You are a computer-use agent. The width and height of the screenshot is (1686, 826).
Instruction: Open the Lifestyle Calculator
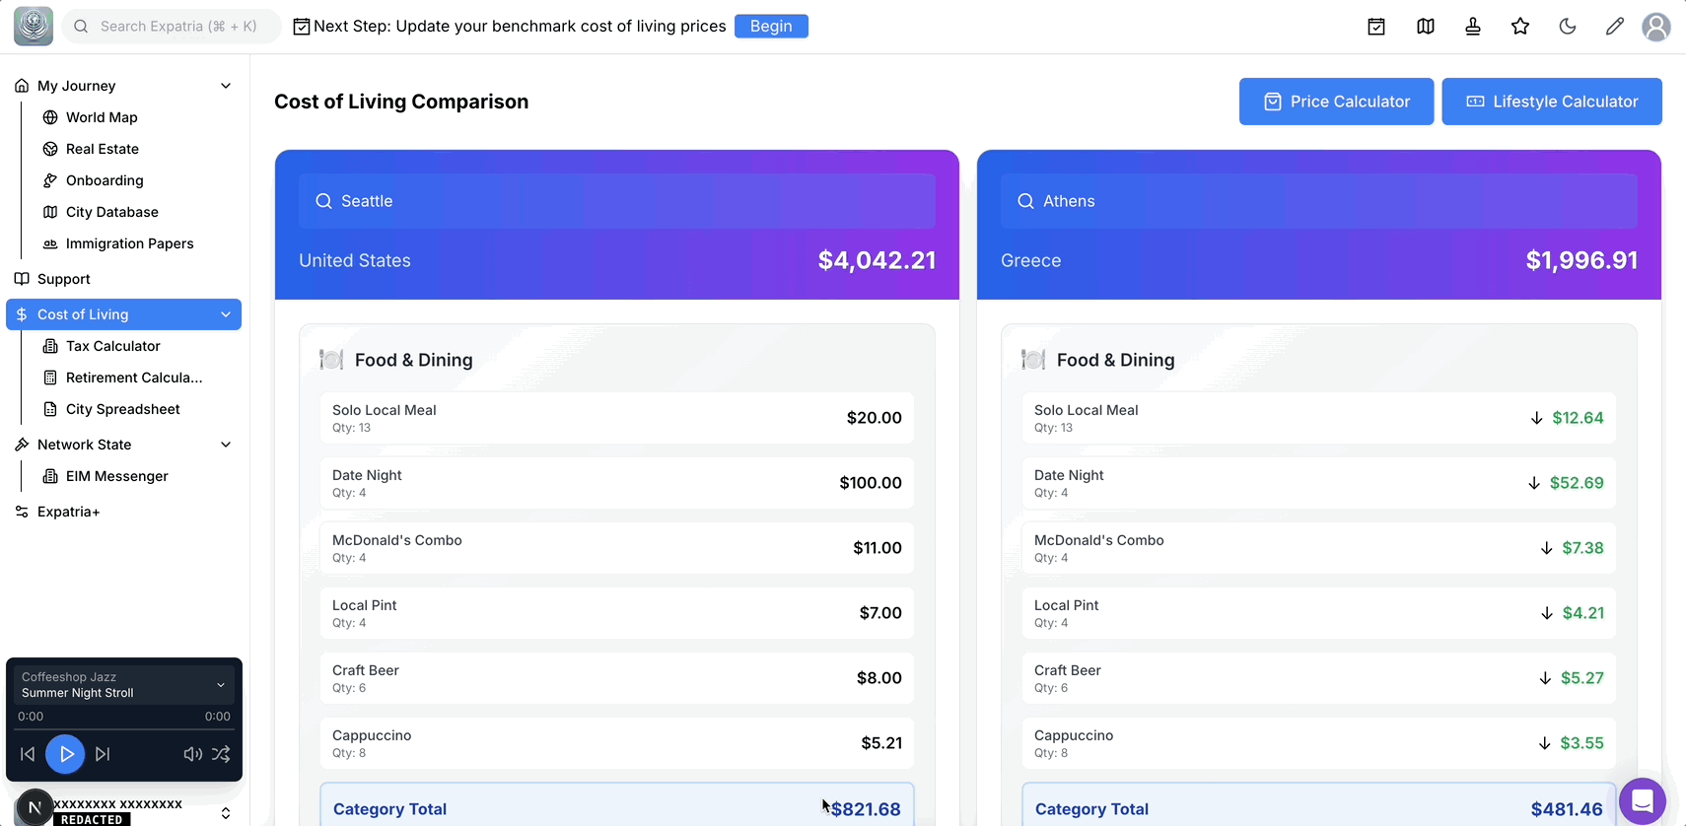[x=1552, y=102]
